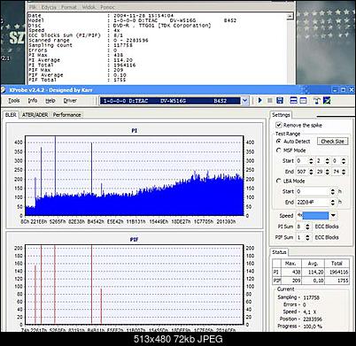
Task: Switch to the ATER/ADER tab
Action: click(35, 115)
